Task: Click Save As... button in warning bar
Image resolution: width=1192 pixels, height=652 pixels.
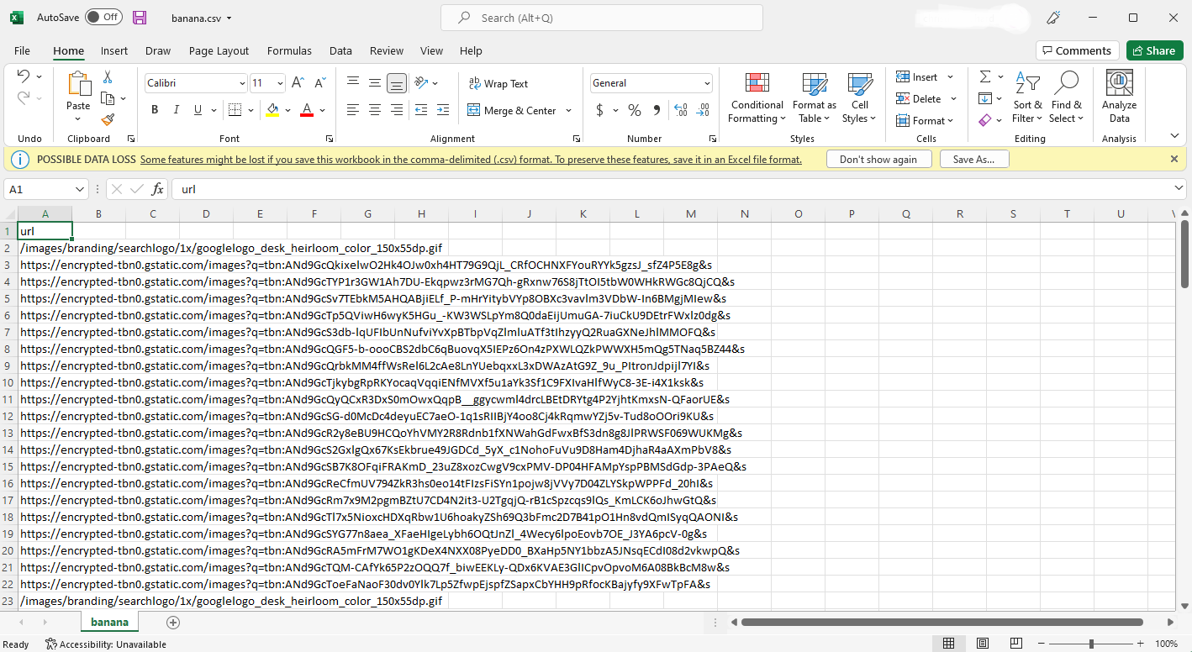Action: click(x=974, y=160)
